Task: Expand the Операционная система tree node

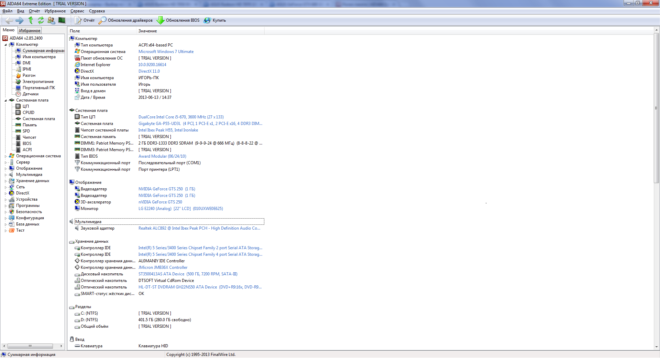Action: (5, 156)
